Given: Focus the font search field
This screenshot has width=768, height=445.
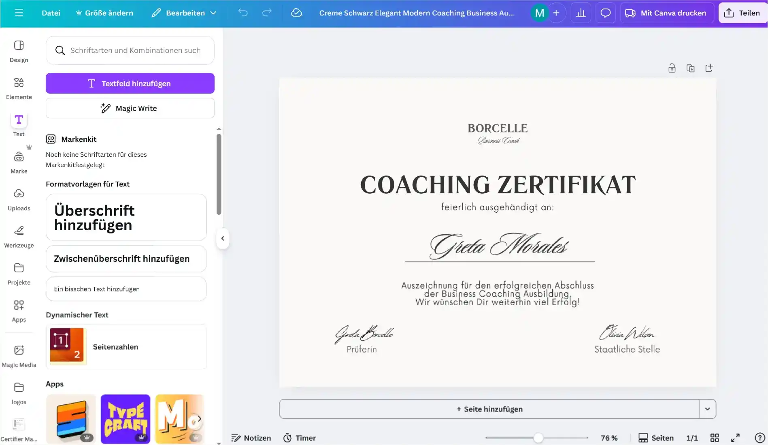Looking at the screenshot, I should click(130, 50).
